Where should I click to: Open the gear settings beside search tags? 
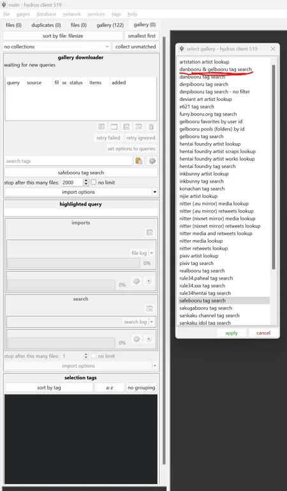pos(152,161)
